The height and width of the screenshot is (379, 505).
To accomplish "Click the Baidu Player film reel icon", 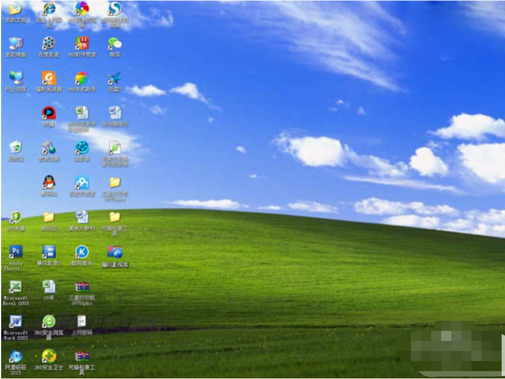I will point(49,44).
